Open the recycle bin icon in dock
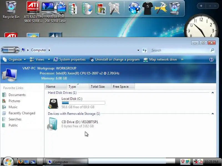 (x=175, y=8)
